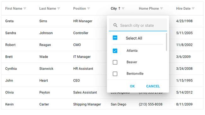Viewport: 205px width, 115px height.
Task: Uncheck the Atlanta checkbox
Action: click(x=115, y=51)
